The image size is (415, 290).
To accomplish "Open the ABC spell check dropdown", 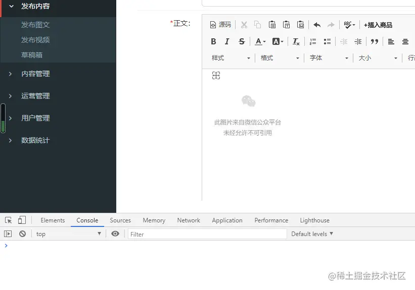I will [349, 25].
